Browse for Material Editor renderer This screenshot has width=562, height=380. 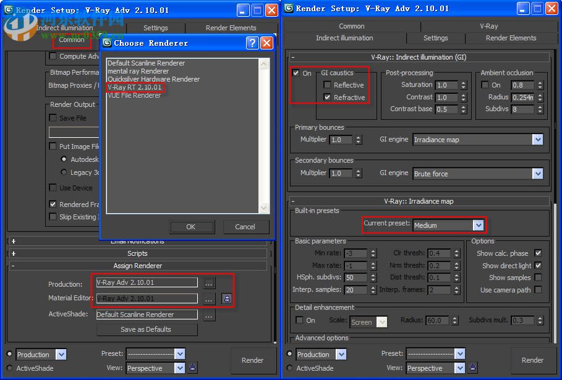[x=208, y=298]
